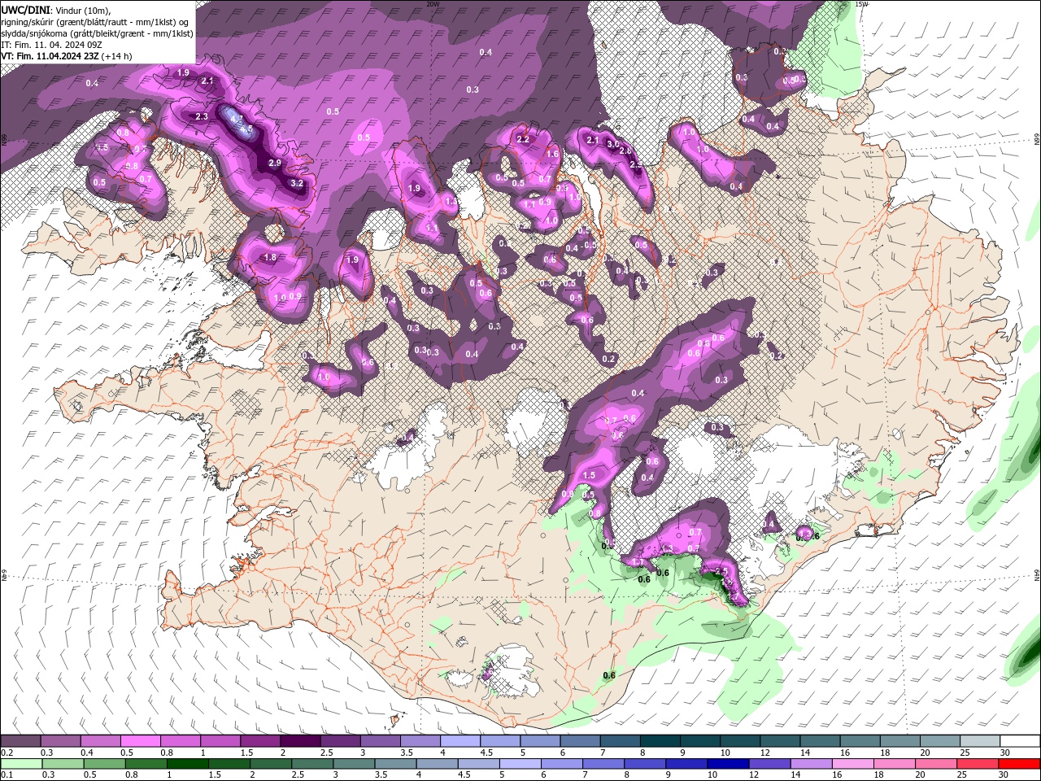Viewport: 1041px width, 781px height.
Task: Select dark teal upper swatch between 8 and 9
Action: coord(660,741)
